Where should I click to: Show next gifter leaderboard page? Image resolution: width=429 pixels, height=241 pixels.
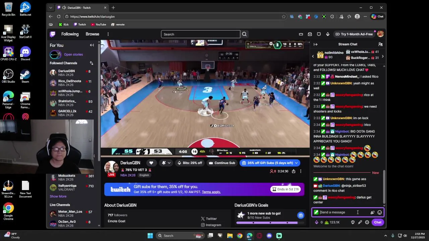pos(382,56)
